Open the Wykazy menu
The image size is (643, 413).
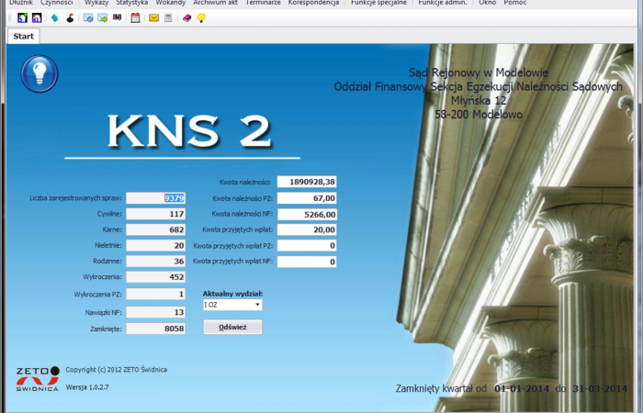pos(96,3)
